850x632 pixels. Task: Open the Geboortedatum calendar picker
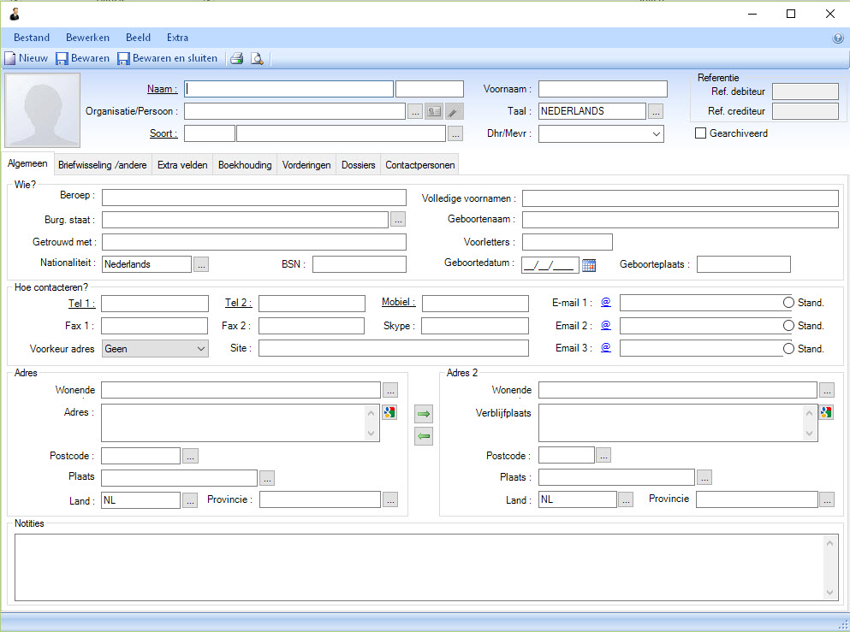pos(589,265)
